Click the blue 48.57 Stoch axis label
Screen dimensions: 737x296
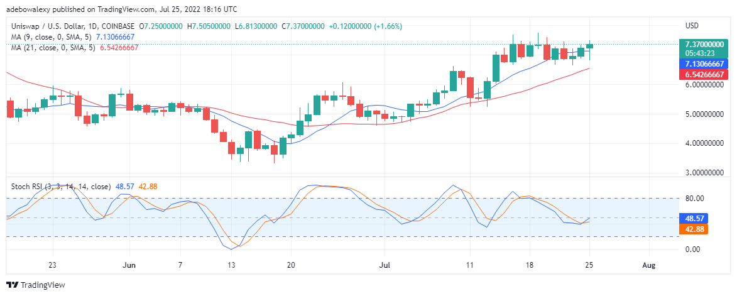[694, 219]
